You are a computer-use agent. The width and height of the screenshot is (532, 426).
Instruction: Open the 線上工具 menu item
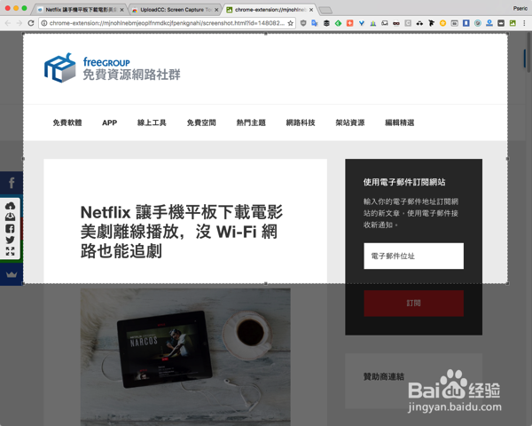point(152,122)
